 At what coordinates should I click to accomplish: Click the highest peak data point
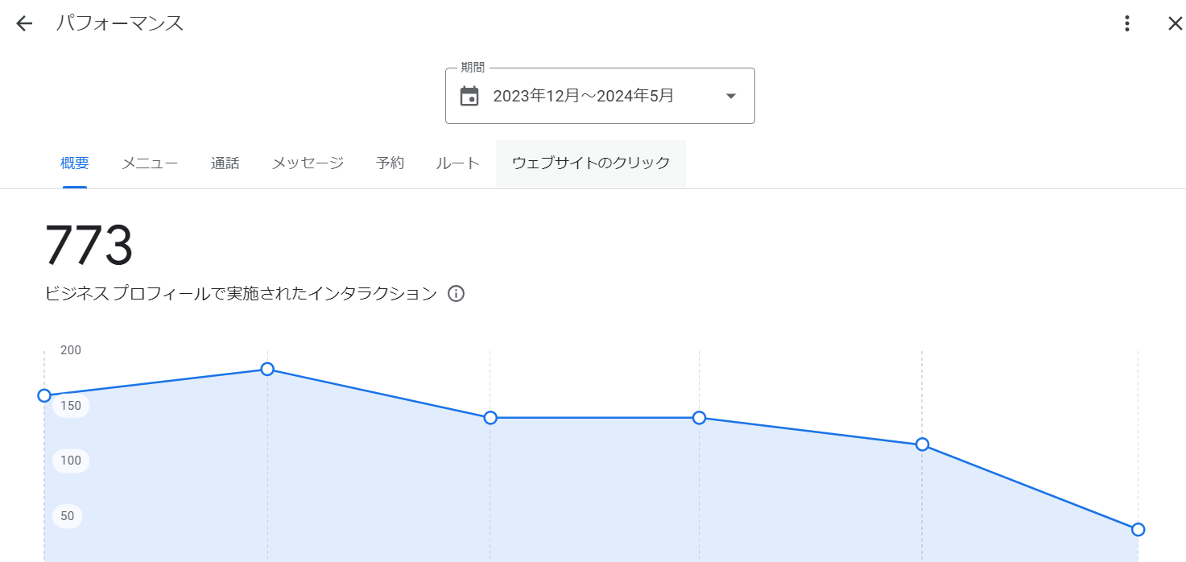pos(267,370)
